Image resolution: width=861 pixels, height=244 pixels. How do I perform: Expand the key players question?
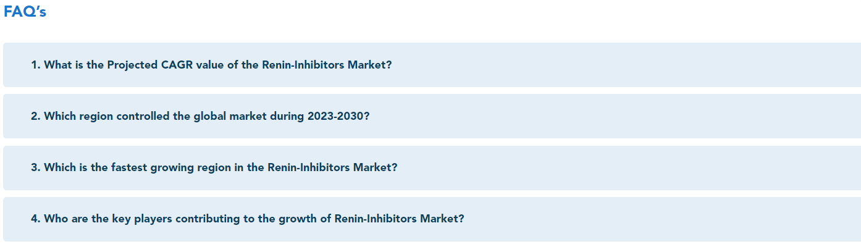[x=432, y=219]
